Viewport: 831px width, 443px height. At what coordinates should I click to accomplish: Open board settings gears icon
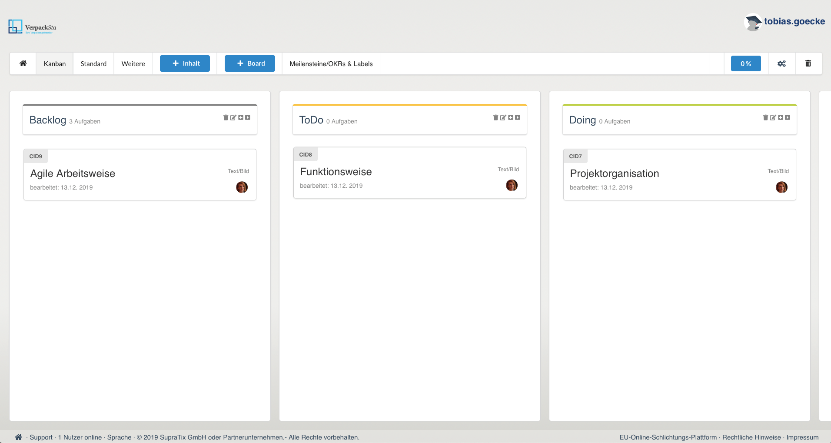(x=781, y=63)
